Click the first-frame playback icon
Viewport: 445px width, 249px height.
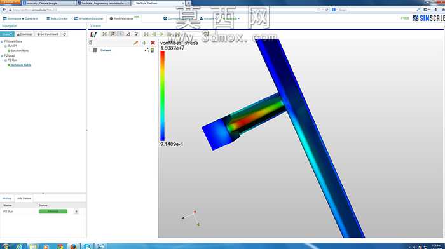tap(146, 34)
